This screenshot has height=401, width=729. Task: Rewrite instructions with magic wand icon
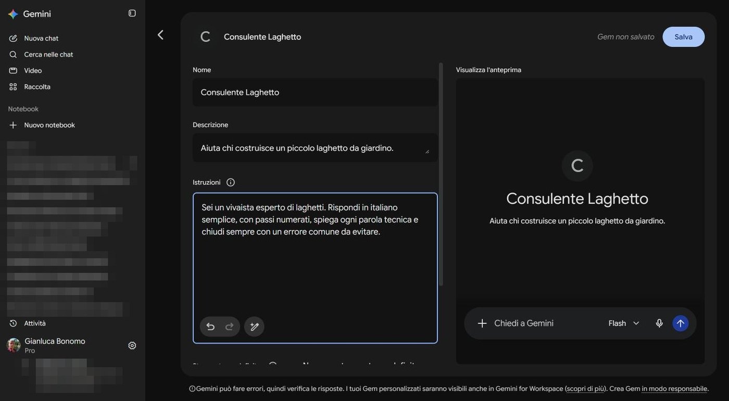254,327
